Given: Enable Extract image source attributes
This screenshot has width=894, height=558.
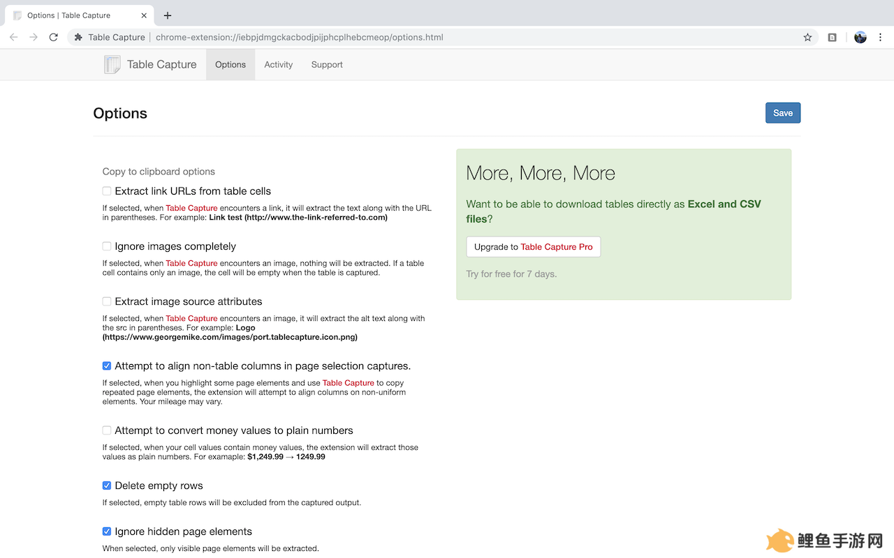Looking at the screenshot, I should point(107,301).
